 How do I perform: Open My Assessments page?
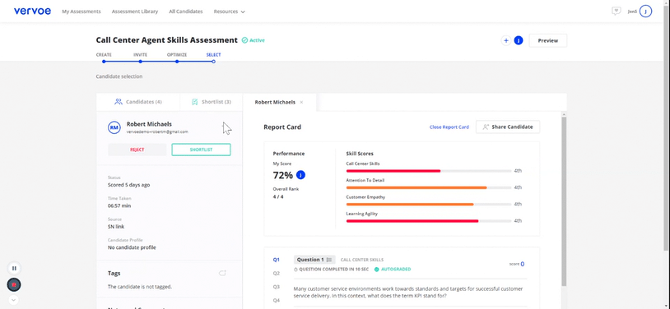pyautogui.click(x=81, y=12)
